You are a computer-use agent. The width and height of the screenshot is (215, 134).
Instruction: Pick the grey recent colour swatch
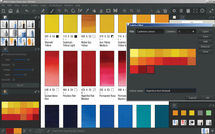[200, 113]
